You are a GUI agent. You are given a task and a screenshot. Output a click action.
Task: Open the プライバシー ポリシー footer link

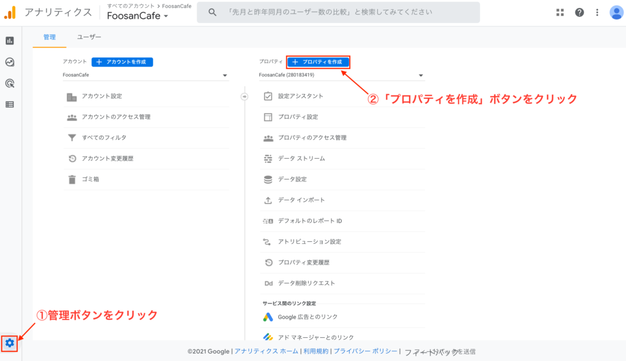365,351
